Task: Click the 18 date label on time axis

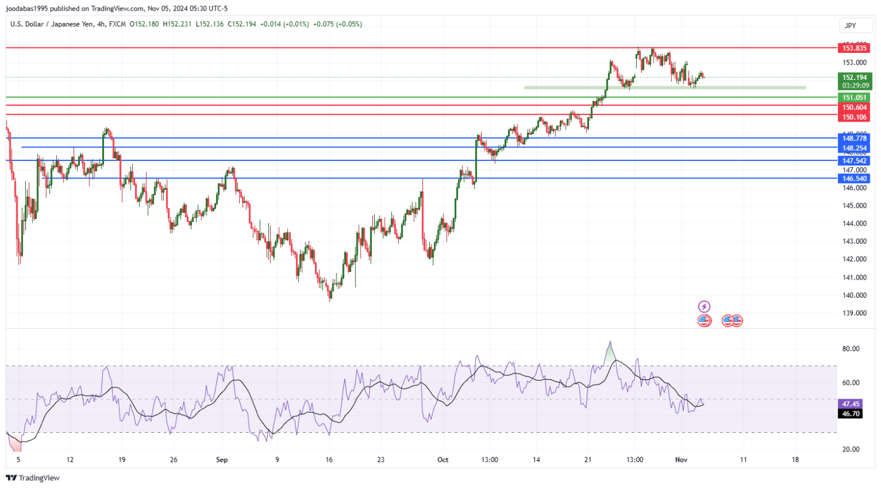Action: [795, 460]
